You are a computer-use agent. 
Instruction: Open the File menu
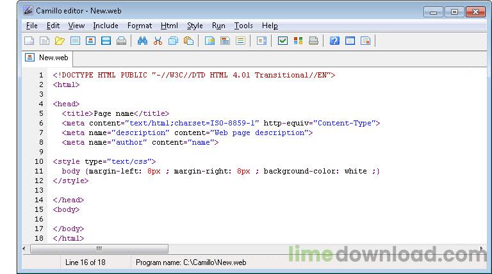(31, 26)
